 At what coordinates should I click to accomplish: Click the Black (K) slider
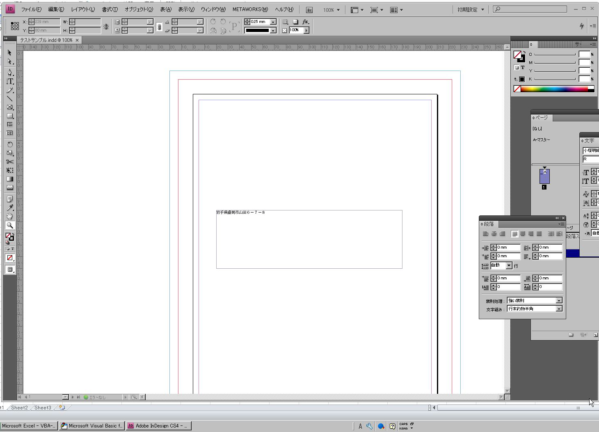(555, 79)
